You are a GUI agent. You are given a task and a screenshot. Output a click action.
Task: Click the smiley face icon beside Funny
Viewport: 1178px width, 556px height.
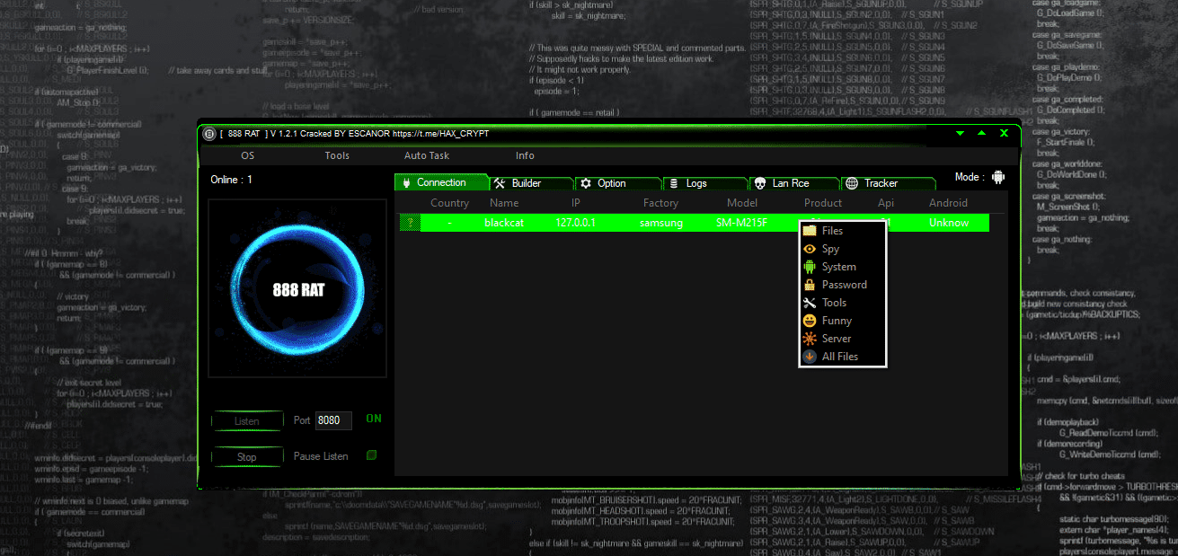tap(810, 321)
